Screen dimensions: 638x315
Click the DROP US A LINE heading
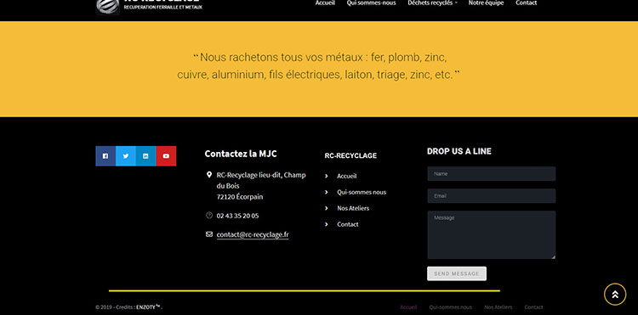(x=459, y=151)
